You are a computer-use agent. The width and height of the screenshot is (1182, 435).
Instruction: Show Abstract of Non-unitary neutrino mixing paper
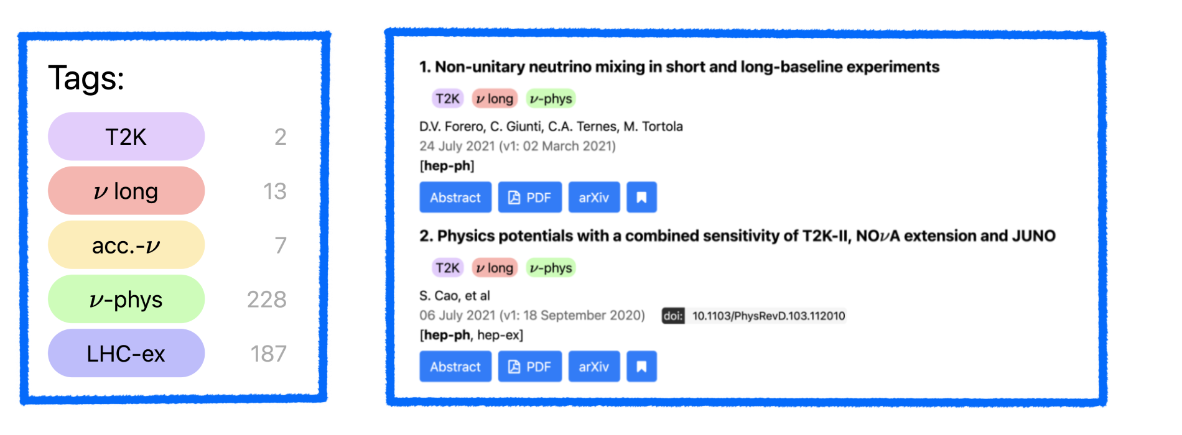[455, 198]
